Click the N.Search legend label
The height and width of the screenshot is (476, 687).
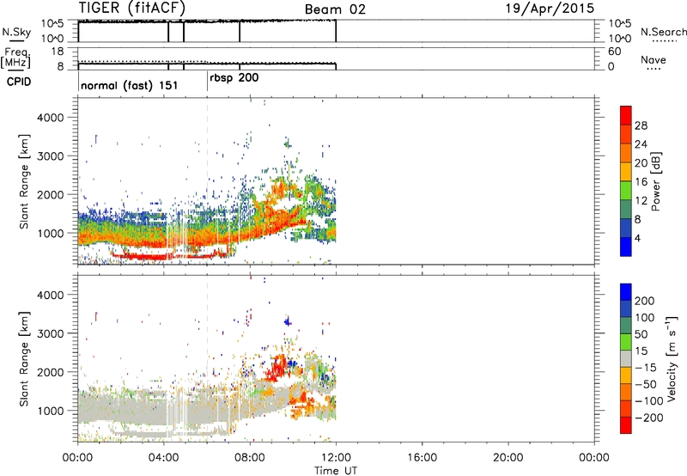coord(663,32)
